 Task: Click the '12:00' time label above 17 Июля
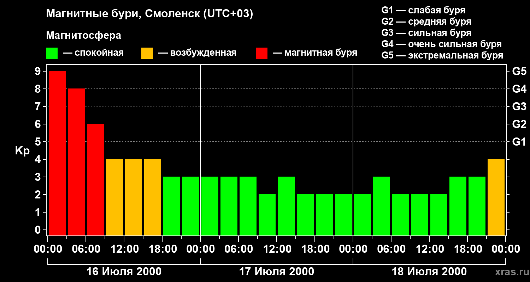(277, 249)
